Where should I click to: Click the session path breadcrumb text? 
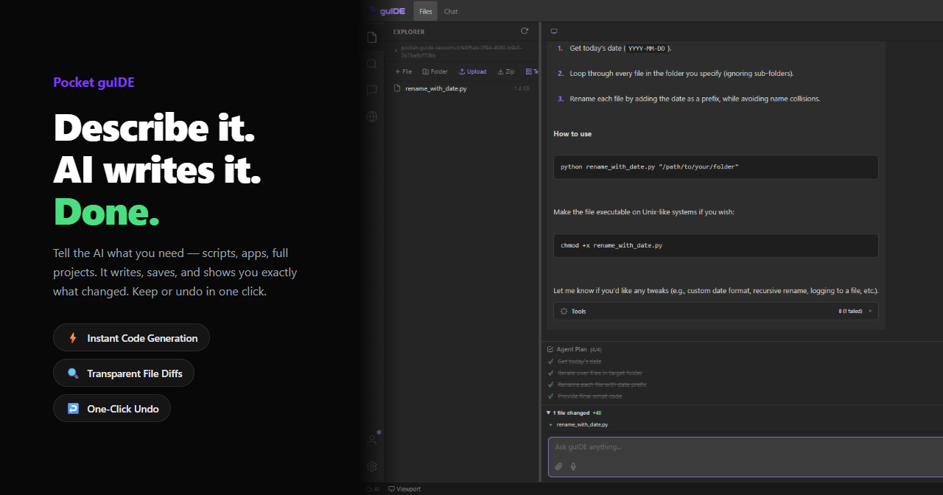click(461, 51)
